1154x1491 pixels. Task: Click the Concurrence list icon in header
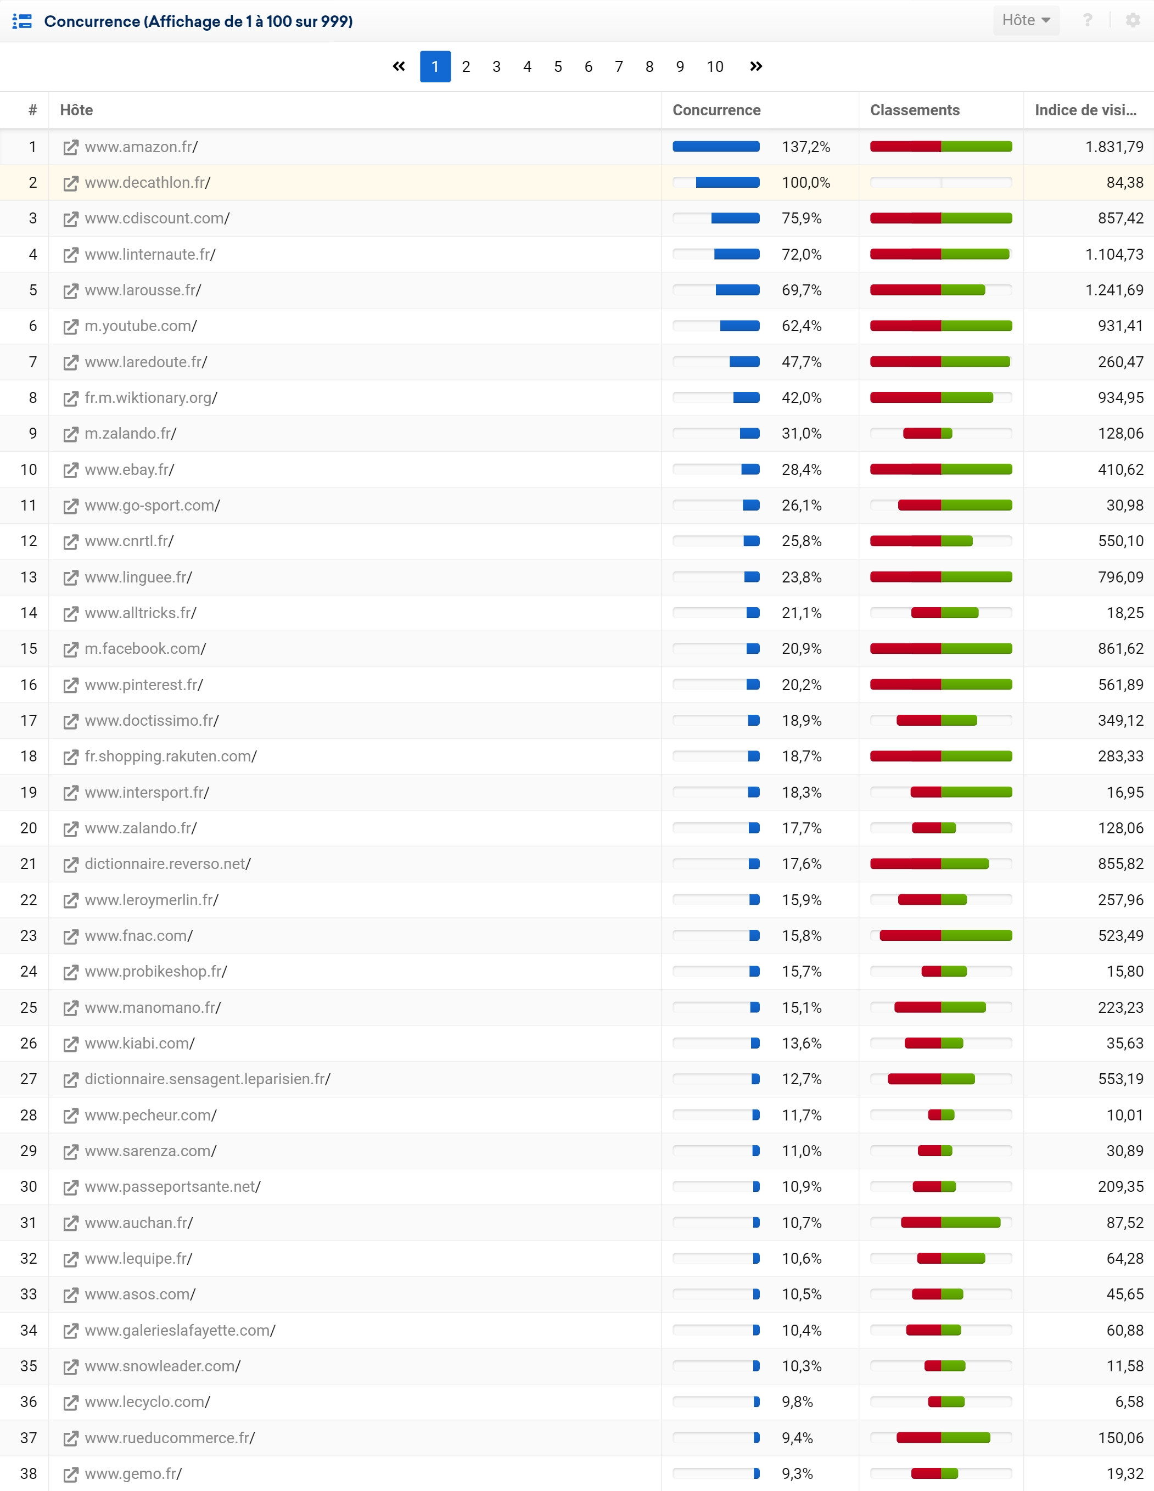(x=23, y=21)
